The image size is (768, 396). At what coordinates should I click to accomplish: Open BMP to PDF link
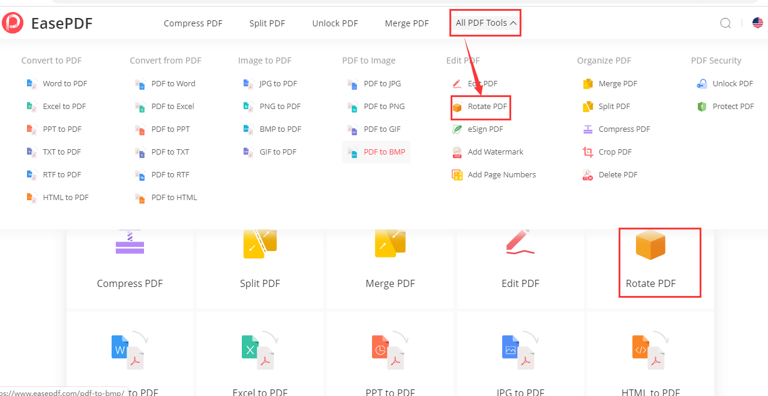coord(280,129)
